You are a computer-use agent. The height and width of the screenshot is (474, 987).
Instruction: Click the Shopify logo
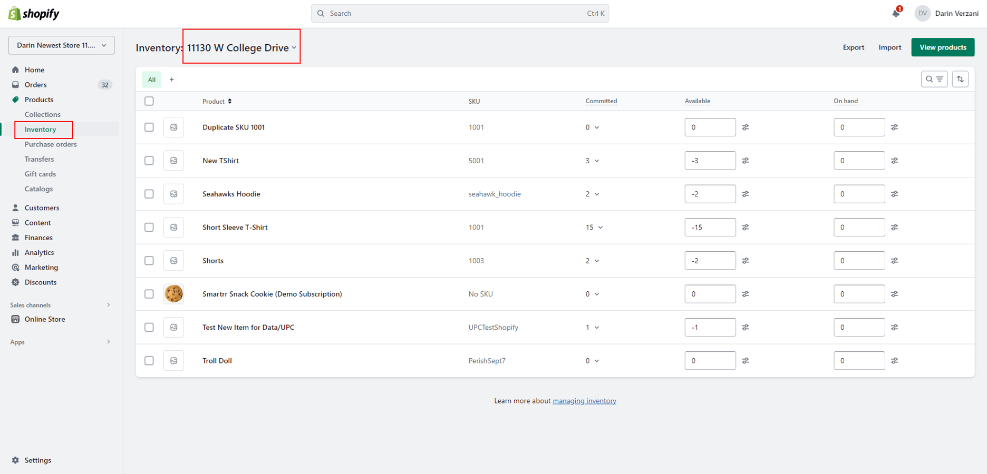click(x=33, y=13)
